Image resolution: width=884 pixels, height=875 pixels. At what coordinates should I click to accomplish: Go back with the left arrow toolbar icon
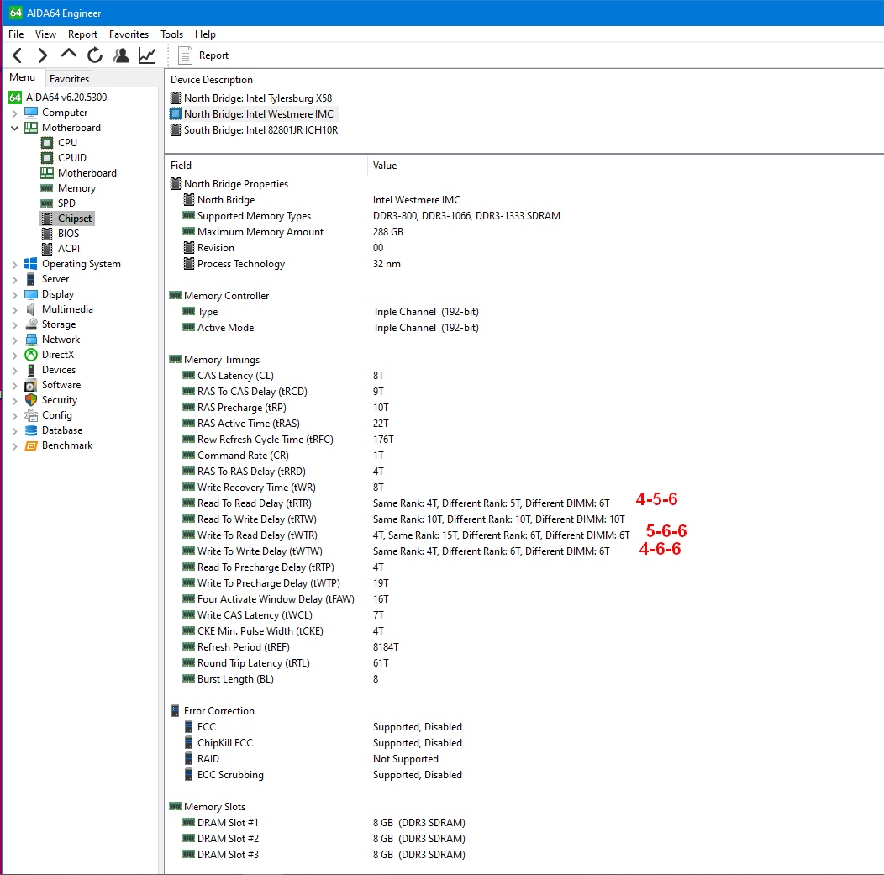(x=18, y=55)
